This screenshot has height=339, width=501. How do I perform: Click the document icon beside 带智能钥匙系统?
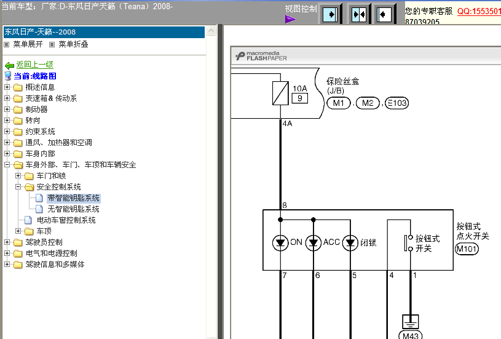click(39, 198)
